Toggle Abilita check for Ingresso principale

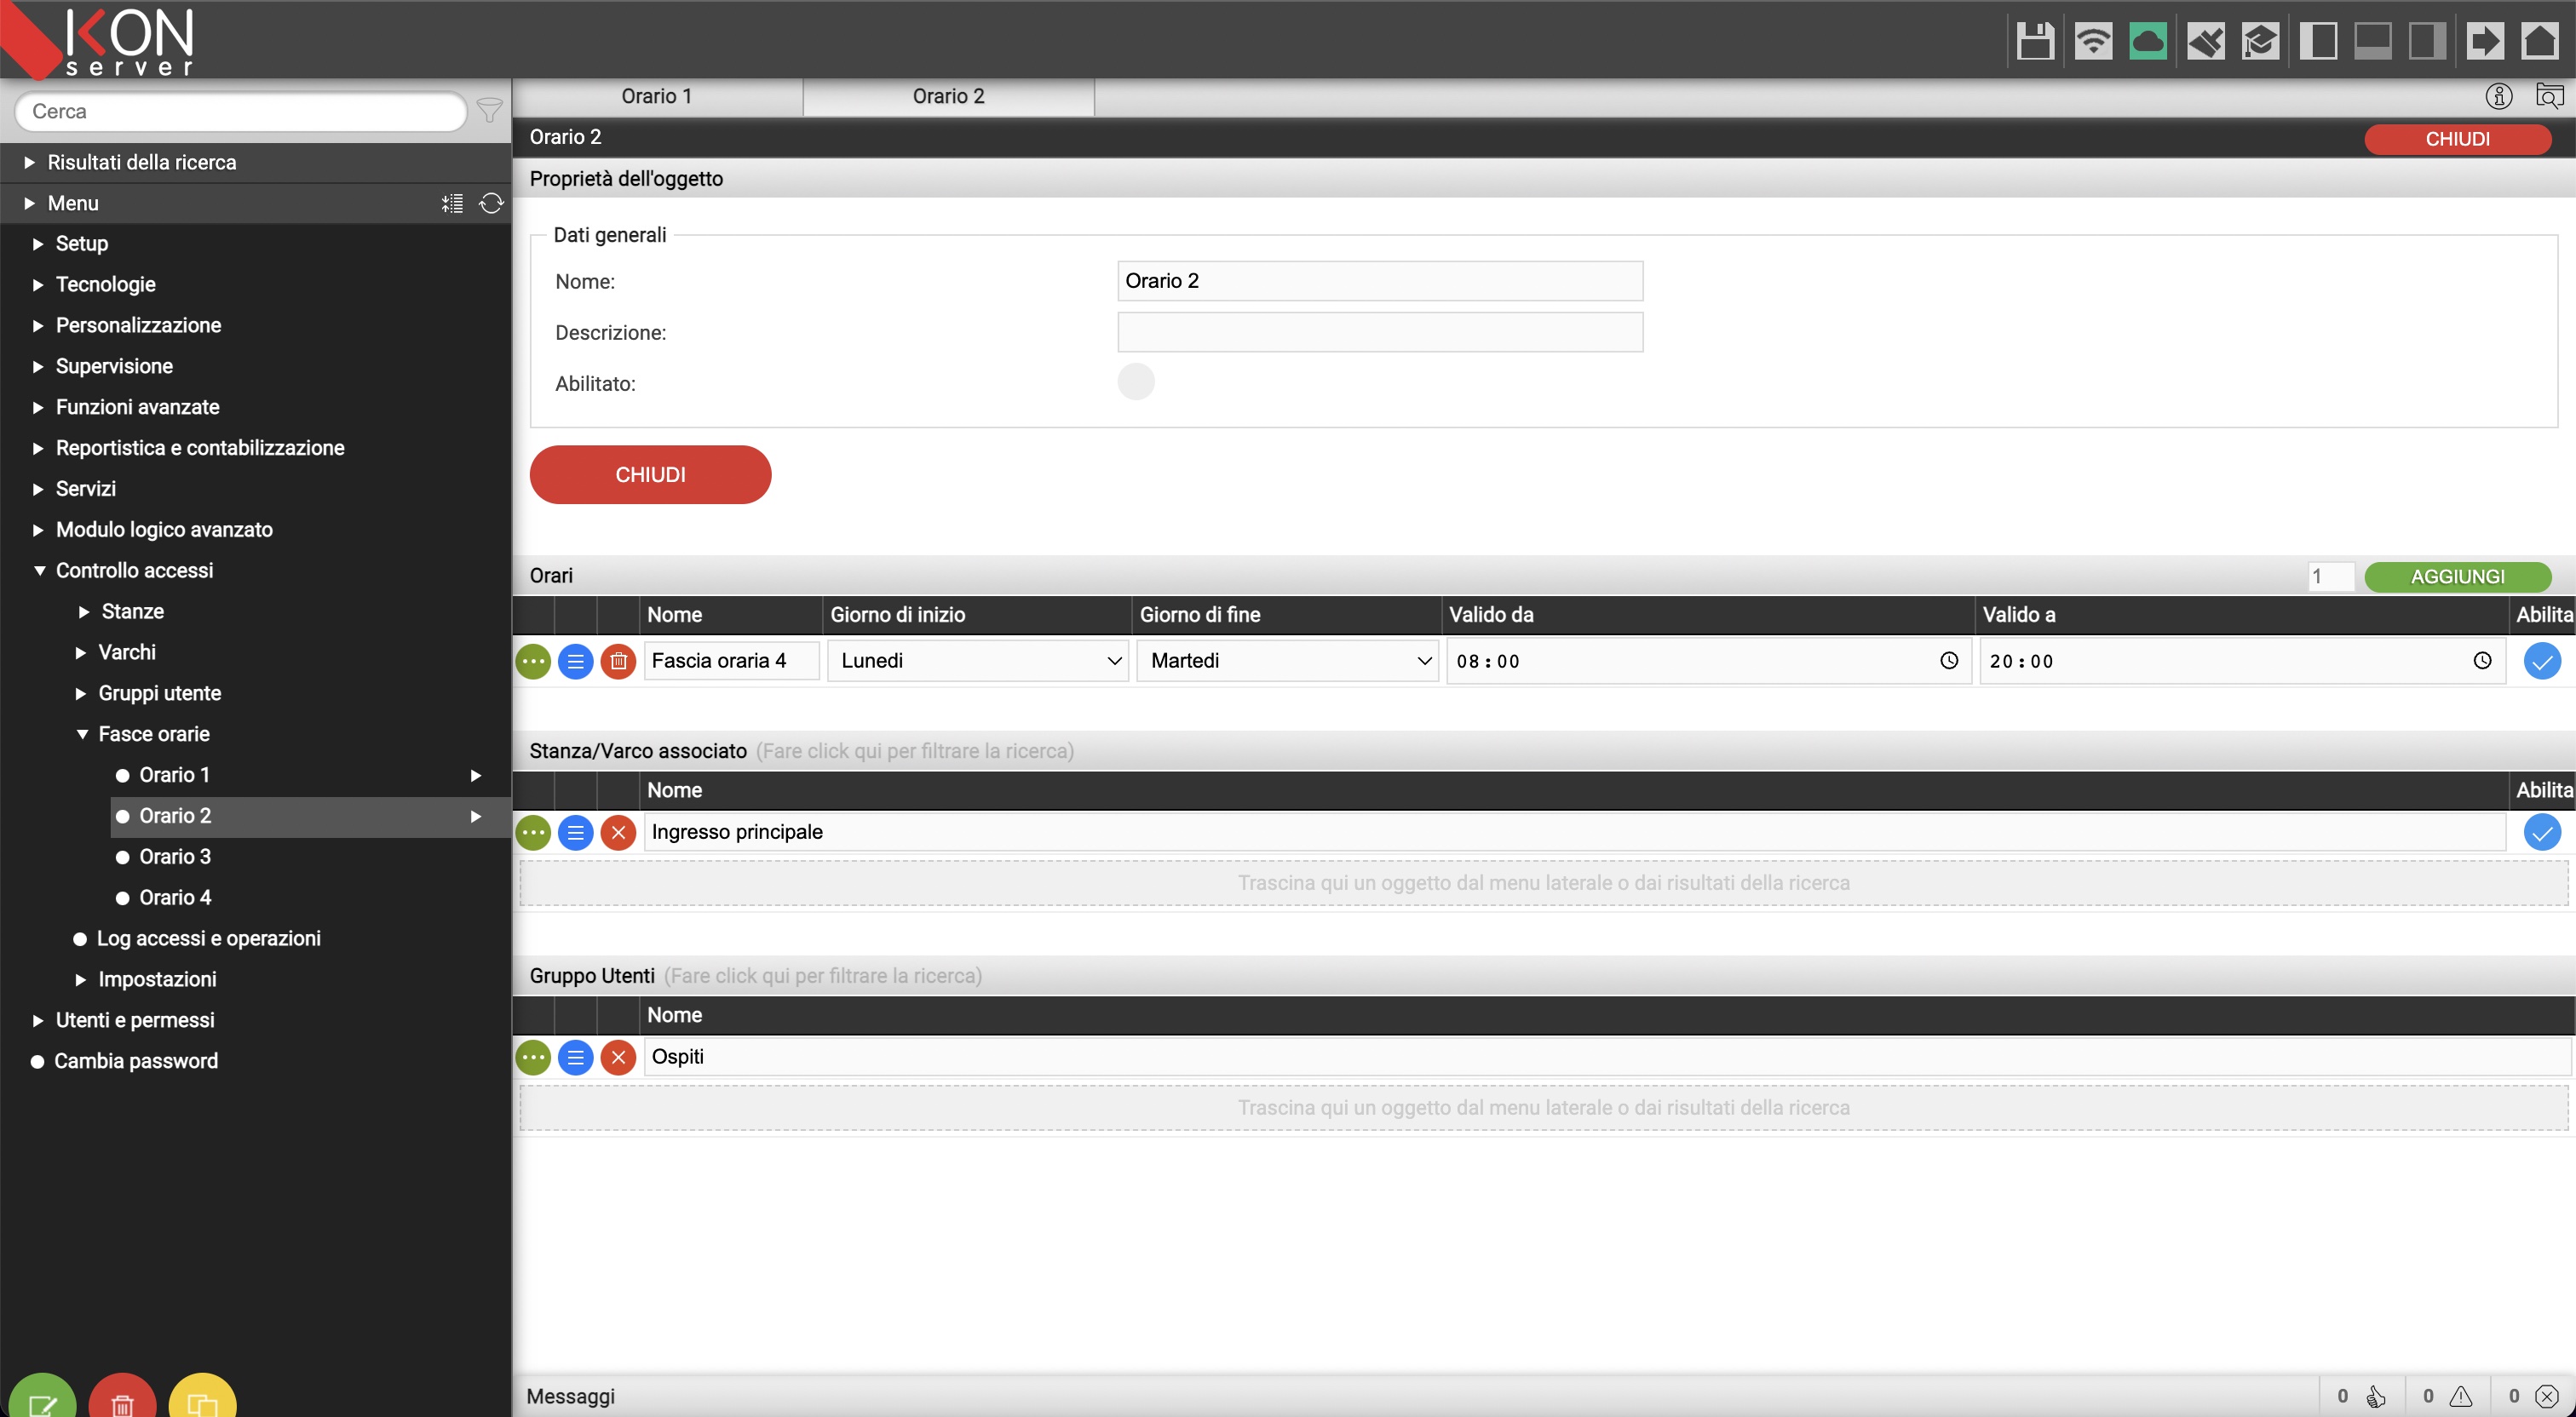2542,832
